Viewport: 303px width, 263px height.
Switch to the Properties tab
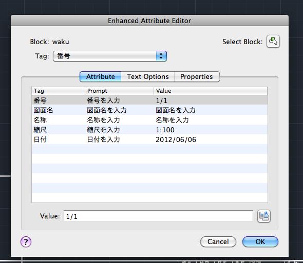tap(197, 76)
